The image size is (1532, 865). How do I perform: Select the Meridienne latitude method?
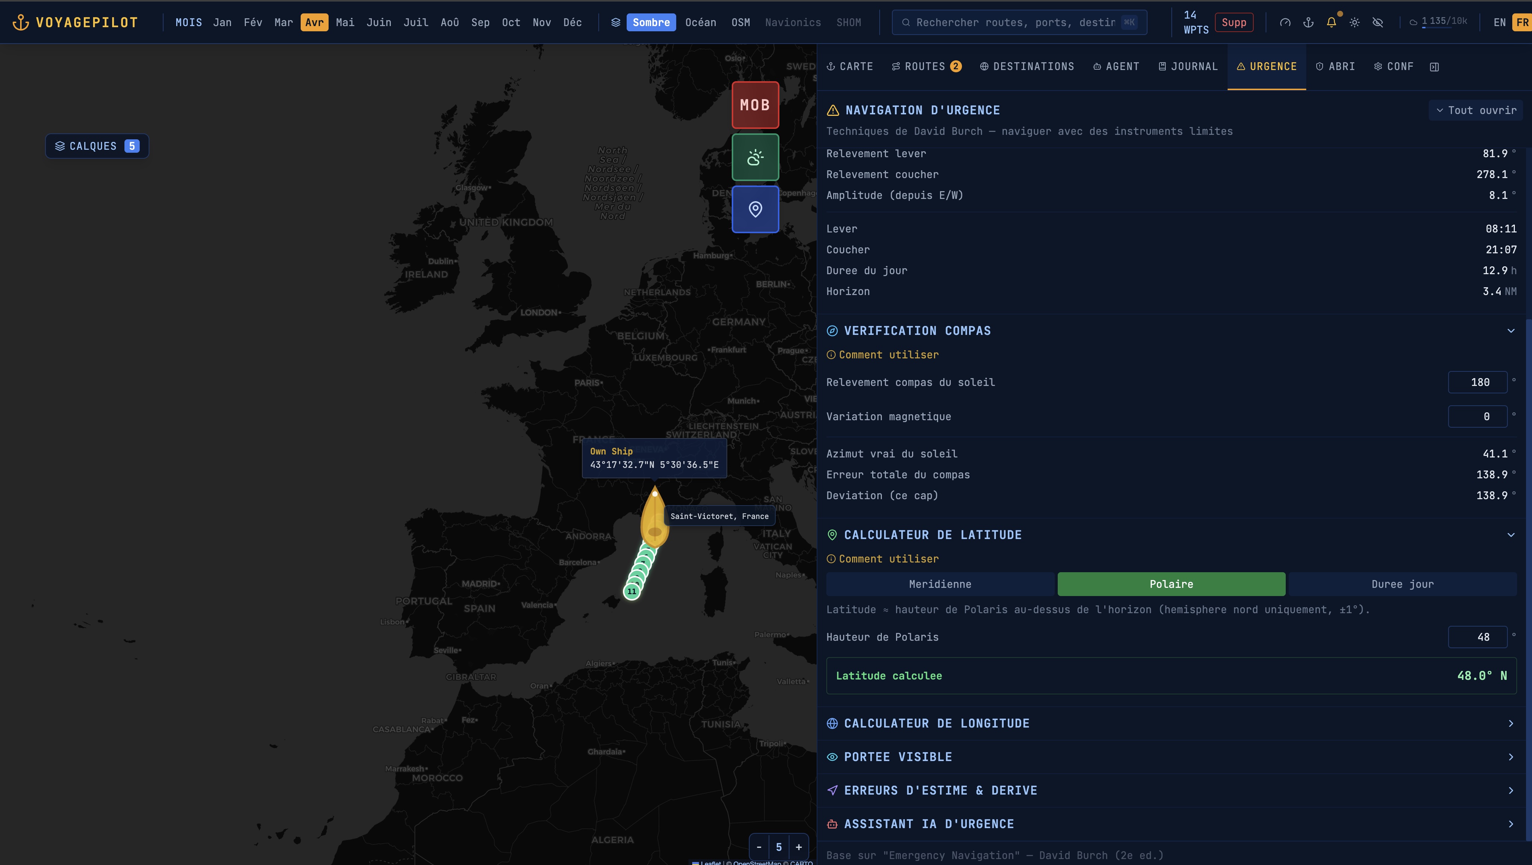(x=940, y=584)
